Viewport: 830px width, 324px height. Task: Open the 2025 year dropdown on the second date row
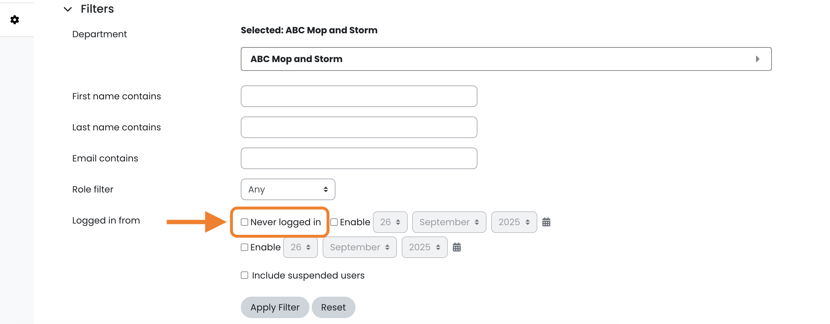[424, 247]
